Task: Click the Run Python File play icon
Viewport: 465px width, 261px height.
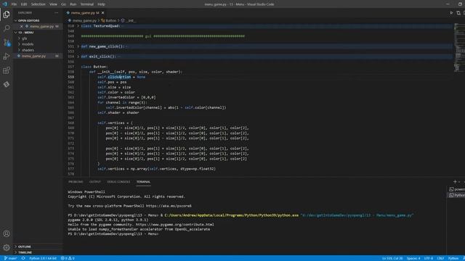Action: tap(451, 13)
